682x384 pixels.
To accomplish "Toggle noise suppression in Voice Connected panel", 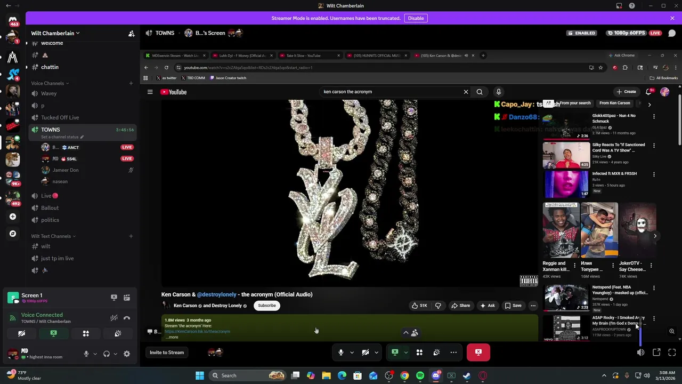I will tap(113, 318).
